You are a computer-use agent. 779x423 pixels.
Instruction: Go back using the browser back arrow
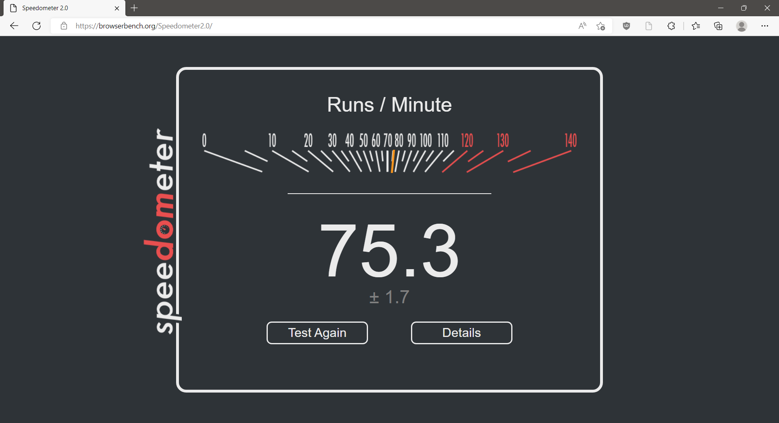pyautogui.click(x=14, y=26)
